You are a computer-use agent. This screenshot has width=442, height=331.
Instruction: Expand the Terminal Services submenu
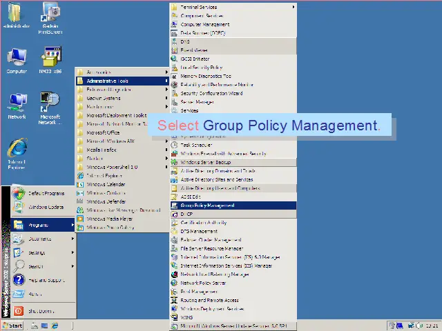(233, 7)
